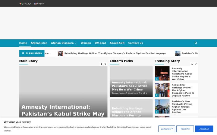
Task: Click the FLASH STORY label
Action: pyautogui.click(x=32, y=53)
